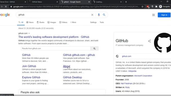Screen dimensions: 171x96
Task: Open the Join GitHub sitelink
Action: pos(29,66)
